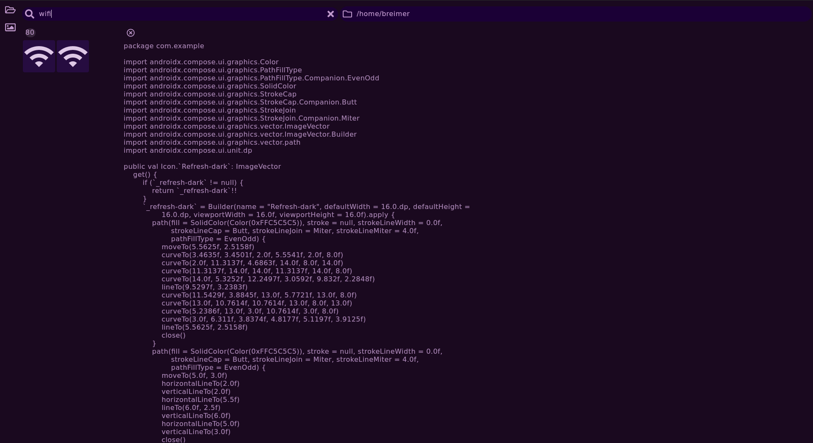Click the 'moveTo(5.5625f, 2.5158f)' line

pos(208,247)
